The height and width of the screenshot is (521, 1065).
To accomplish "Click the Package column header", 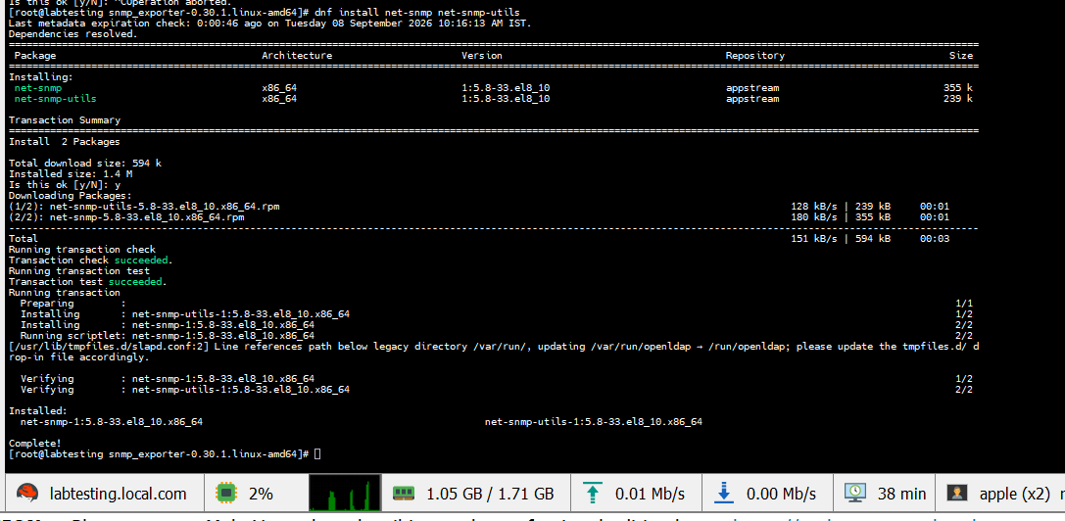I will point(35,56).
